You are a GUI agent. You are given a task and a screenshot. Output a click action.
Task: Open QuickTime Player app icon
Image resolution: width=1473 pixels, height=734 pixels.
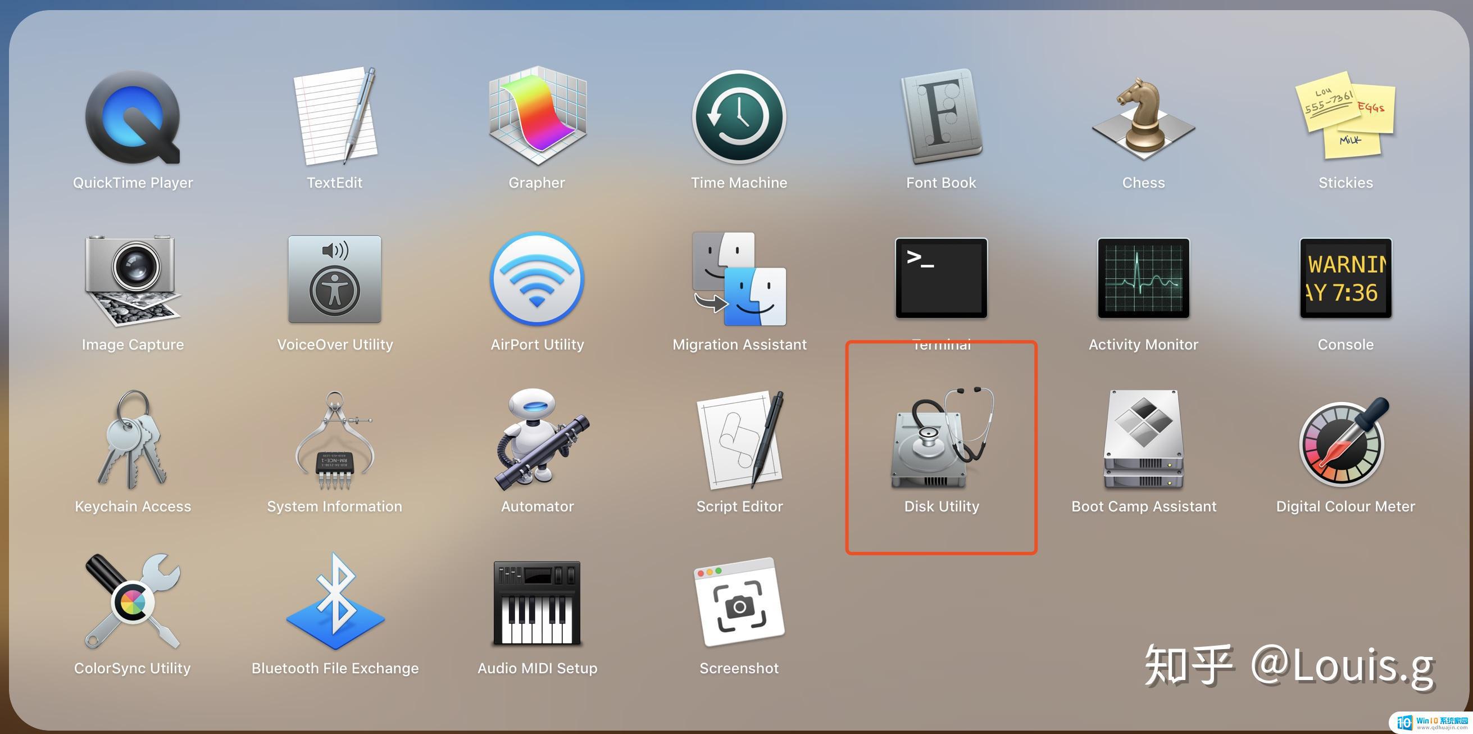tap(133, 117)
